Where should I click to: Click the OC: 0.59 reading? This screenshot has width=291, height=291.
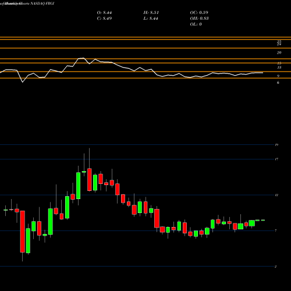pyautogui.click(x=199, y=13)
